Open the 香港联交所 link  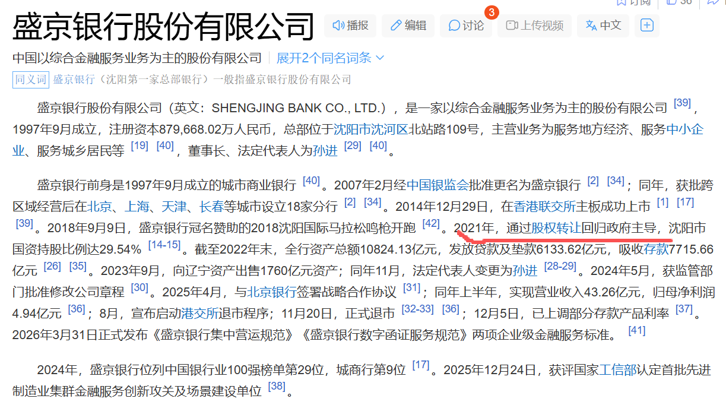[545, 206]
